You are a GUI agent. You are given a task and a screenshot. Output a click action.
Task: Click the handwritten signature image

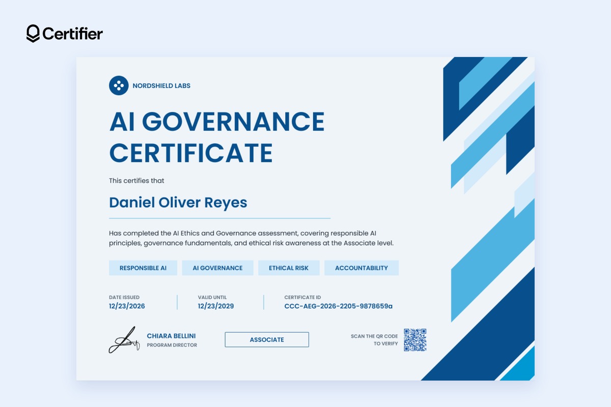(x=124, y=340)
